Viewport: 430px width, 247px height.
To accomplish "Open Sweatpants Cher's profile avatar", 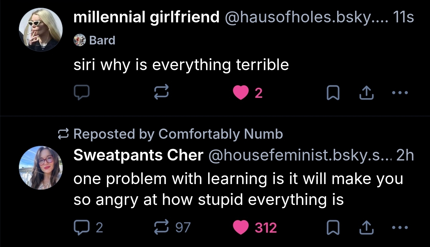I will click(x=41, y=168).
